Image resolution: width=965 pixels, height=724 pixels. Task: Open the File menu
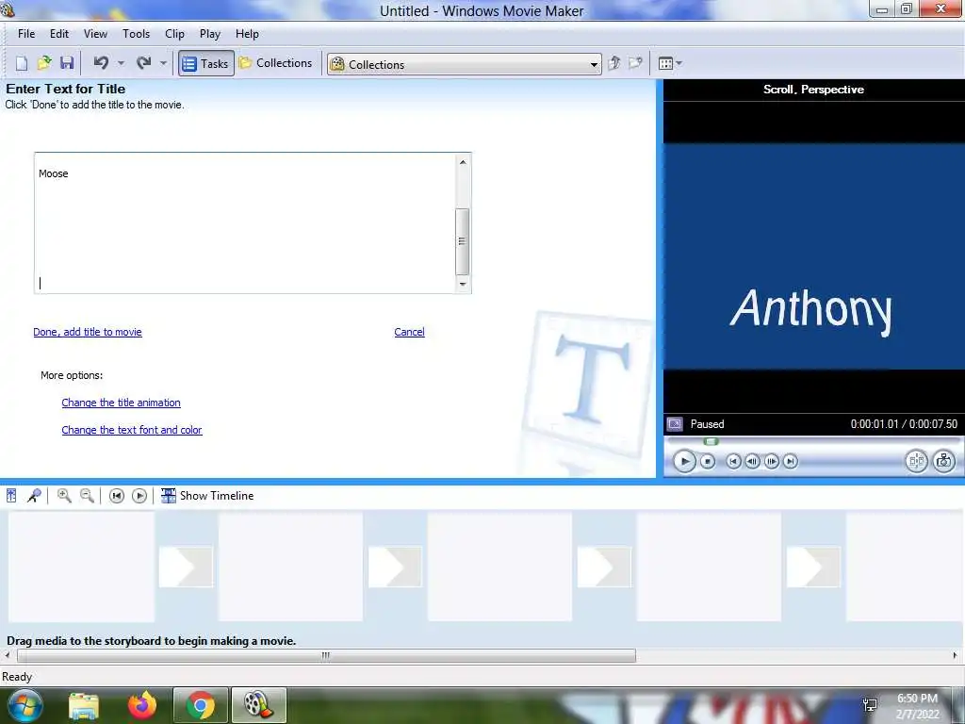coord(26,34)
